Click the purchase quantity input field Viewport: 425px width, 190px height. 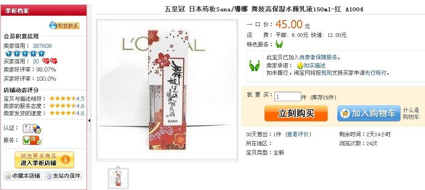click(x=288, y=97)
